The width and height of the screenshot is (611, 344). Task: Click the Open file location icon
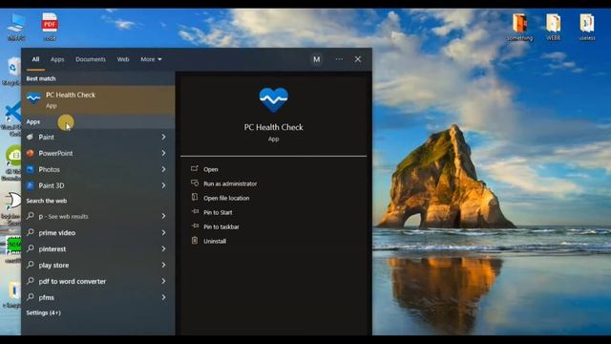[195, 198]
